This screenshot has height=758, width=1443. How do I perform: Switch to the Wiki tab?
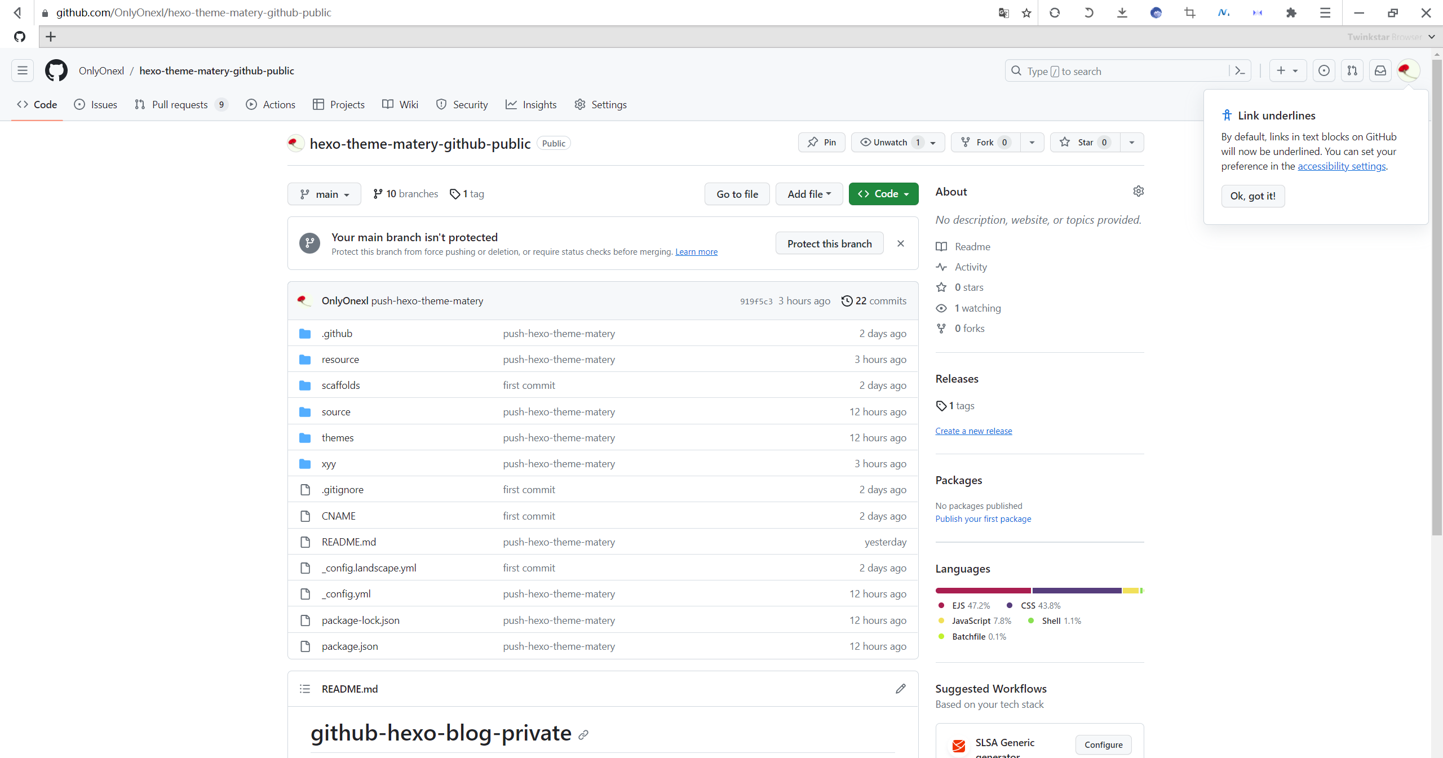coord(400,104)
